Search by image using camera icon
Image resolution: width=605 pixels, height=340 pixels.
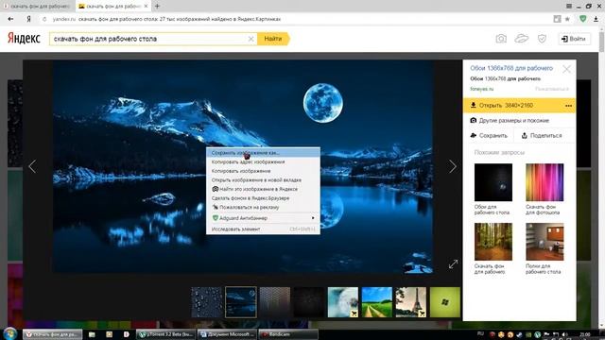pyautogui.click(x=501, y=39)
